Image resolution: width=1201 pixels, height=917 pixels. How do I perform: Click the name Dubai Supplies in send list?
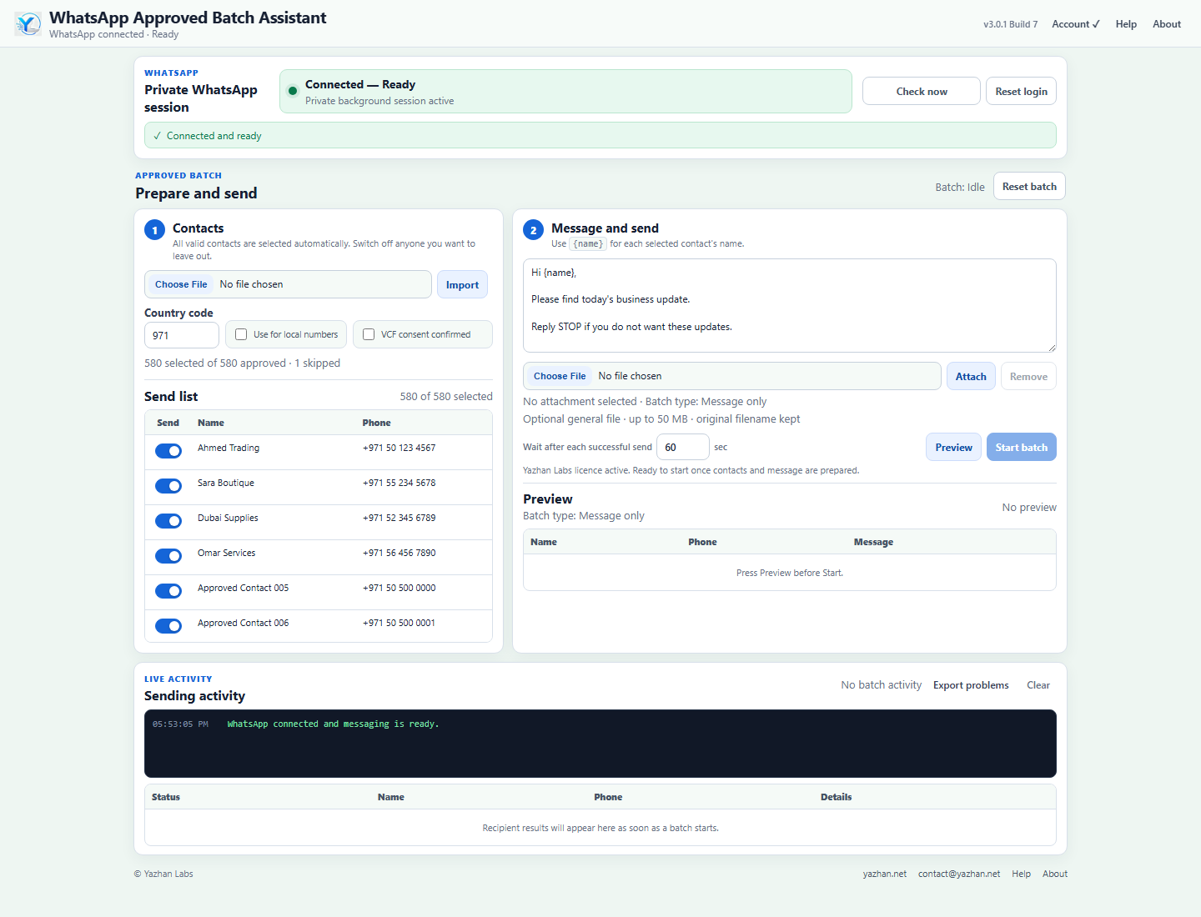[228, 518]
